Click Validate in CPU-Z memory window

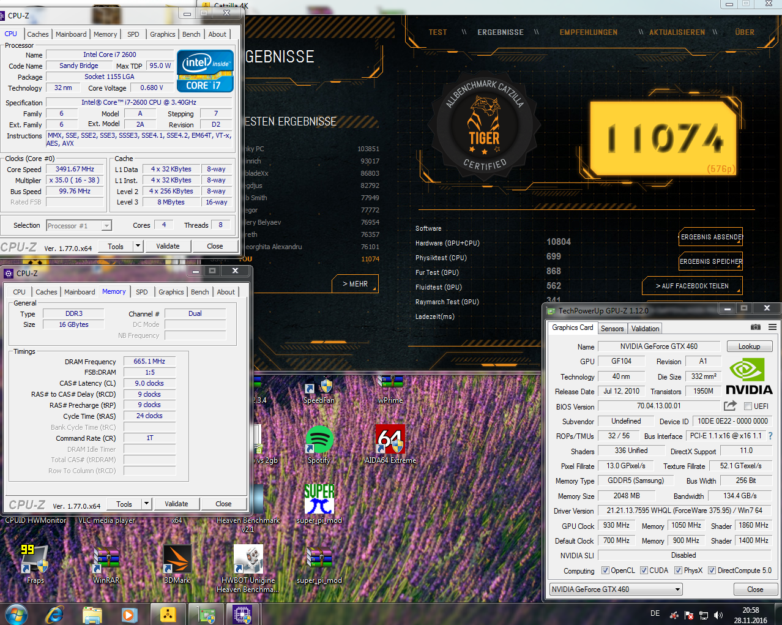point(176,504)
